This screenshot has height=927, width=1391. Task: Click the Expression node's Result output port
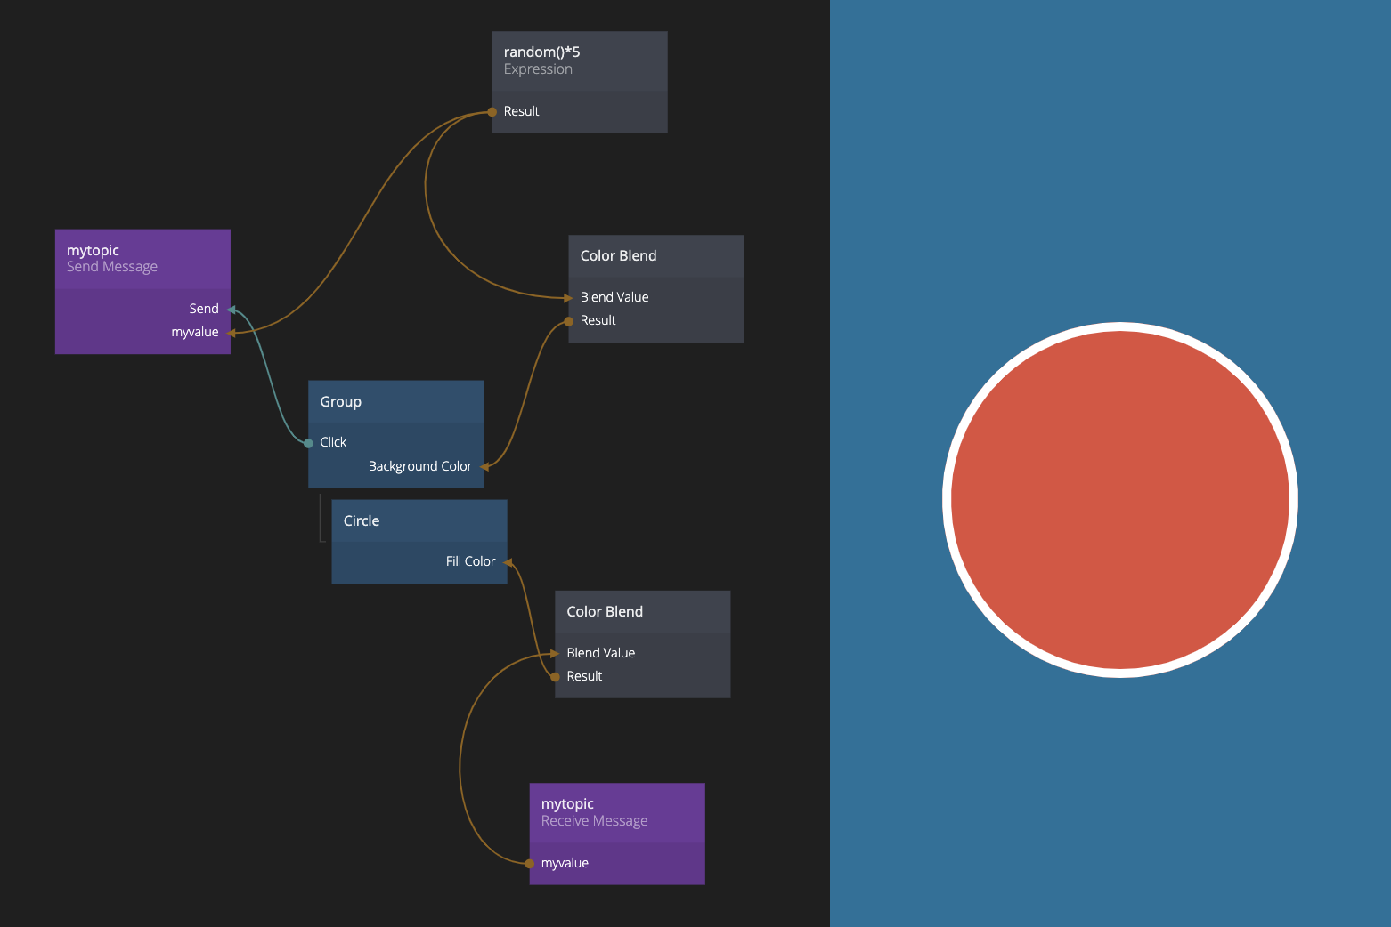(x=492, y=112)
